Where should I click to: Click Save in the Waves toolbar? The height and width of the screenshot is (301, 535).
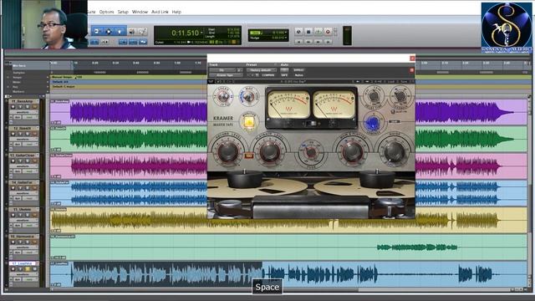tap(404, 82)
